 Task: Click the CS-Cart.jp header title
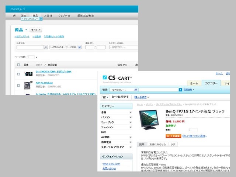click(x=16, y=9)
